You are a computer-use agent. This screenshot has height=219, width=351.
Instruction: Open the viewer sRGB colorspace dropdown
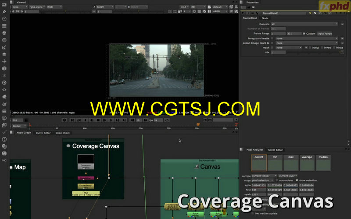click(x=220, y=11)
